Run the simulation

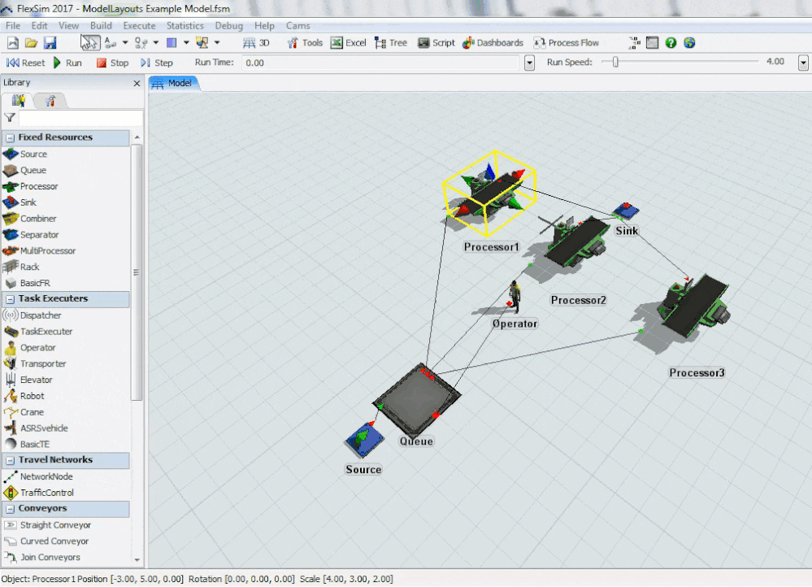tap(67, 63)
